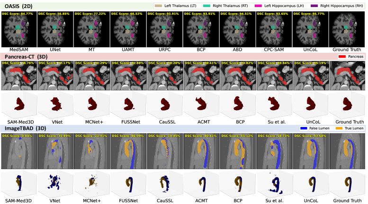Click the True Lumen legend text

click(354, 128)
